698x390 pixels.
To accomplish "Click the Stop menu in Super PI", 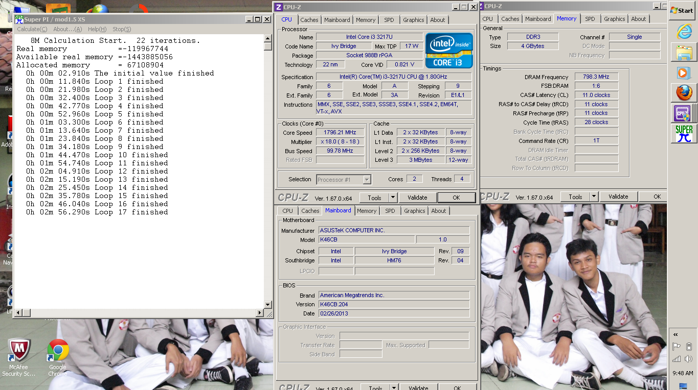I will click(x=122, y=29).
